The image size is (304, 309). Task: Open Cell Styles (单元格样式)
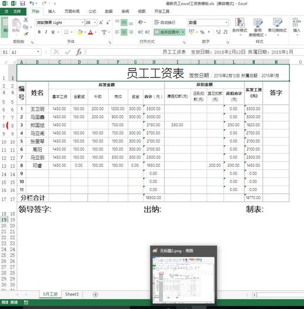click(x=277, y=27)
